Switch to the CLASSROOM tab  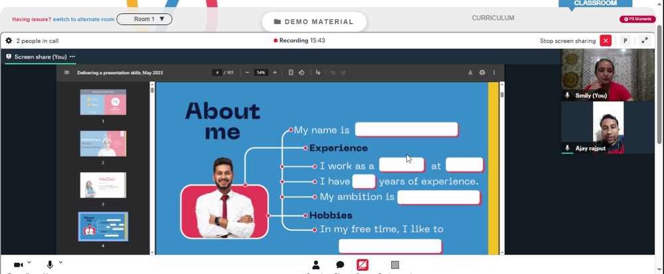[596, 3]
